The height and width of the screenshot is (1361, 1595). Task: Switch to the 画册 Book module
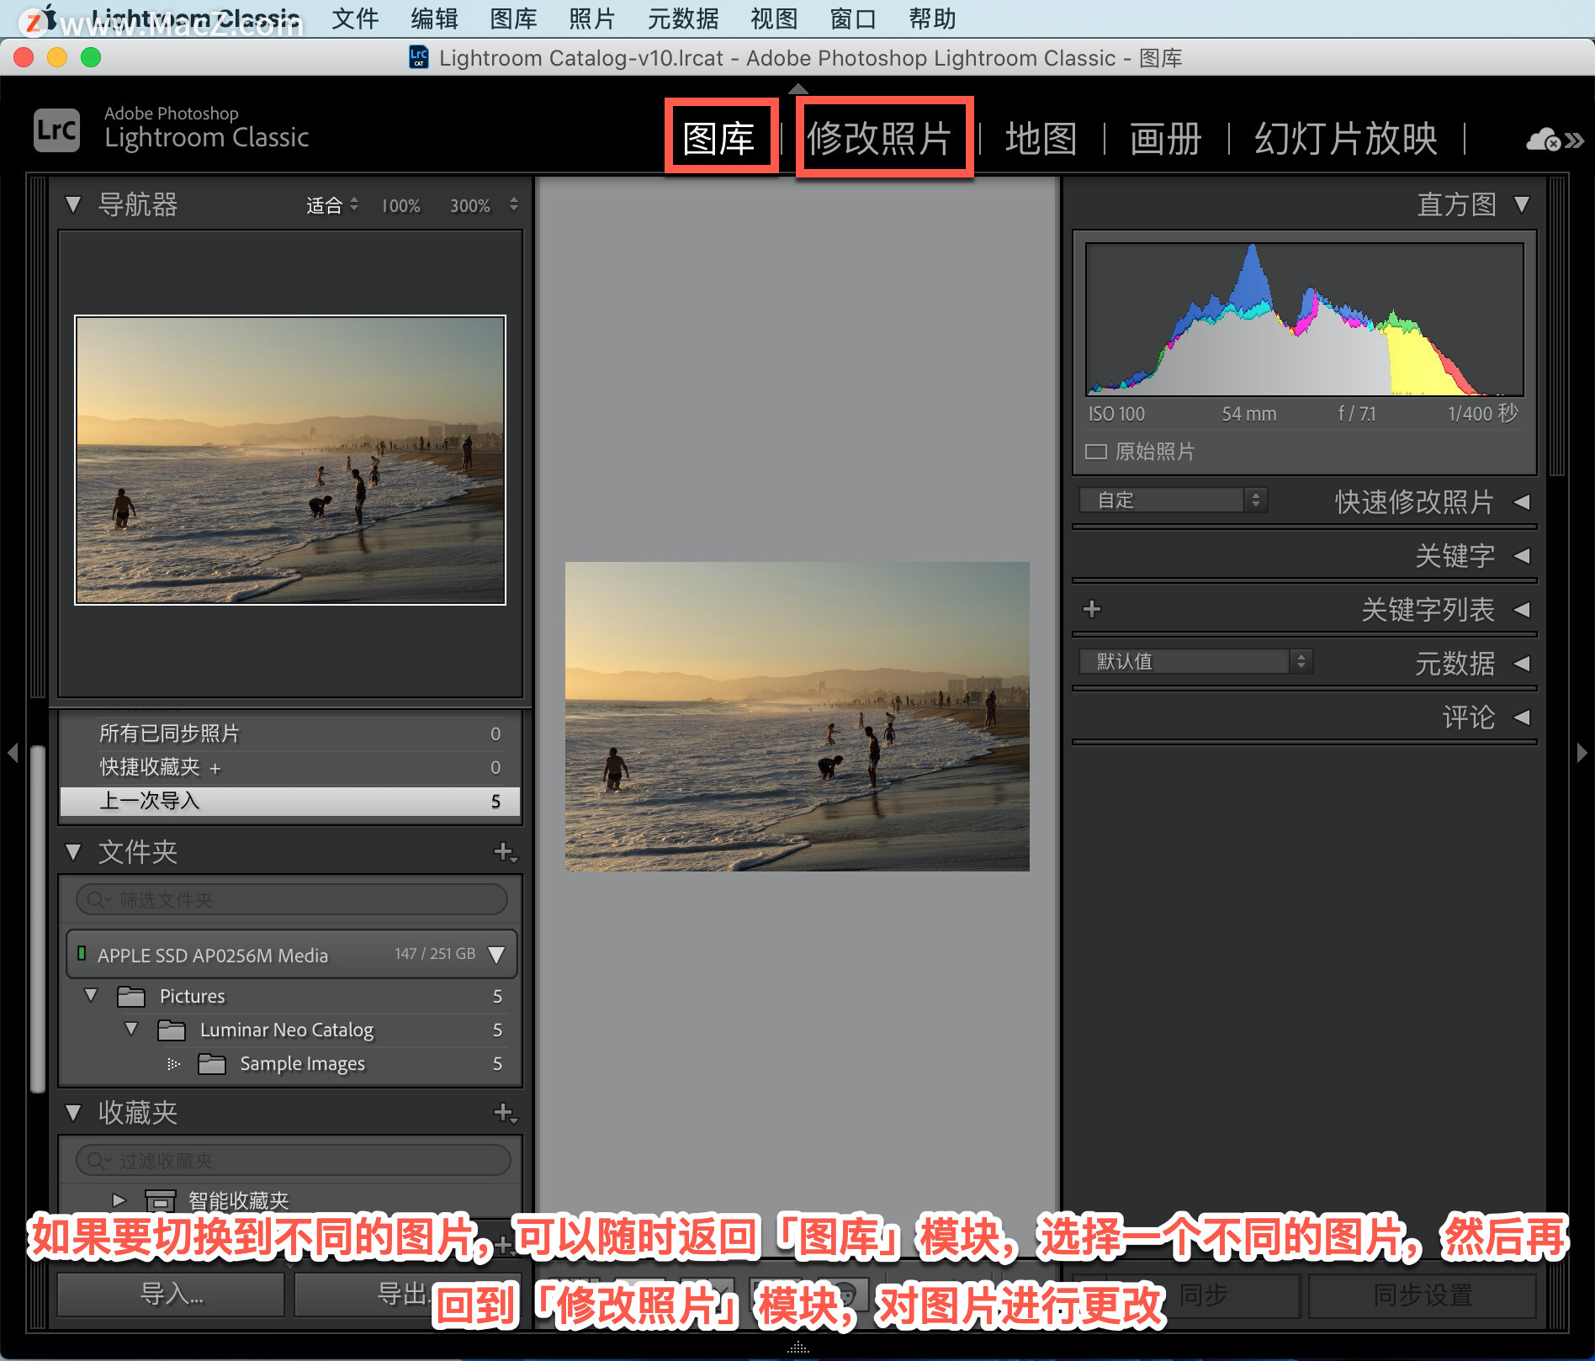1166,139
